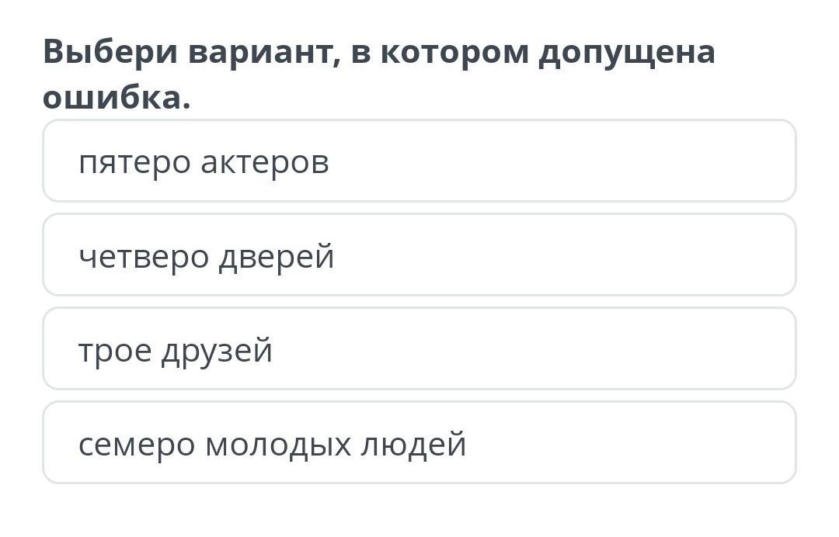Screen dimensions: 839x537
Task: Click the word 'пятеро' in the answers
Action: [x=134, y=163]
